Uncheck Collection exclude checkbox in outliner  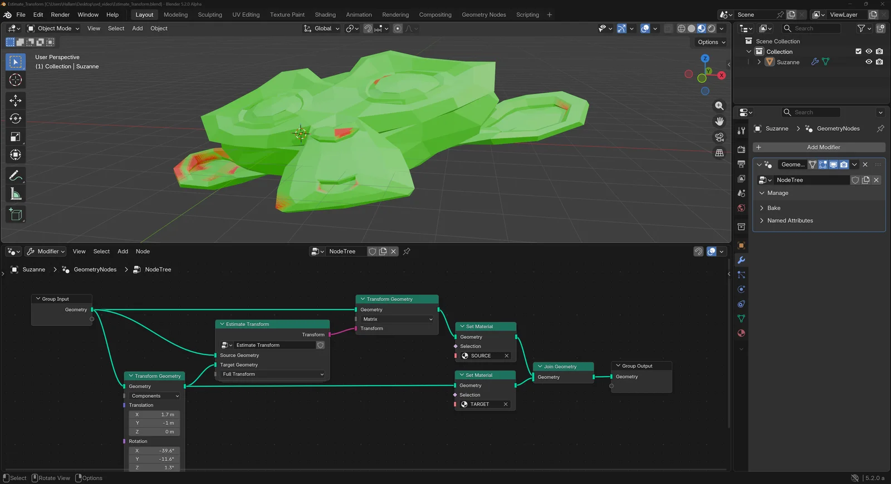[x=858, y=51]
